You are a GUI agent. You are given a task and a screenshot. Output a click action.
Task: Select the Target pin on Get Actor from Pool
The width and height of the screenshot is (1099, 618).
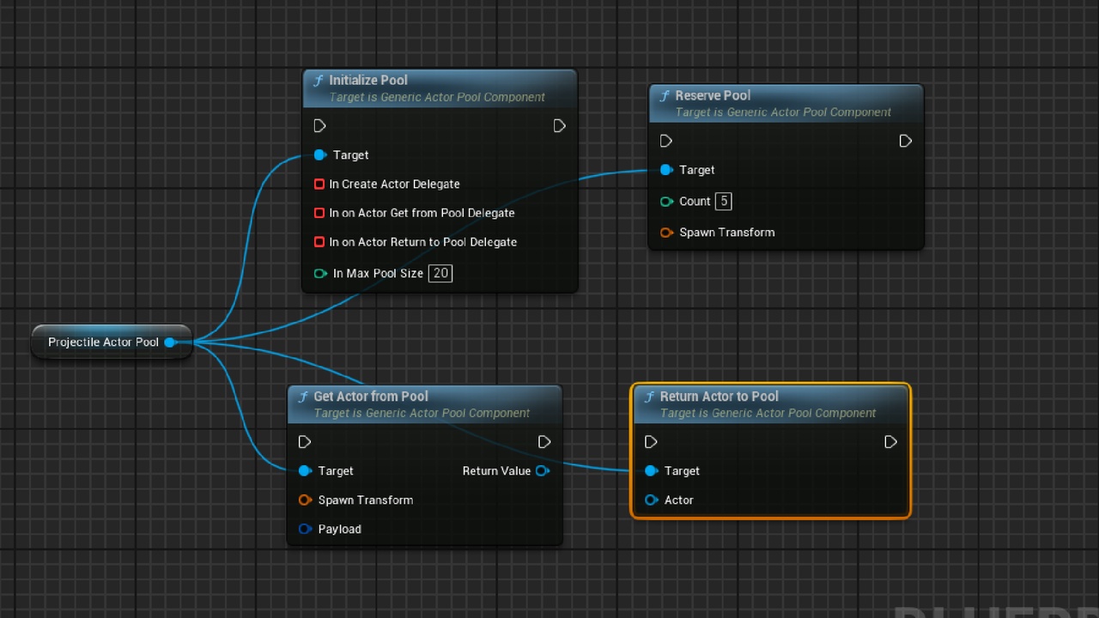pos(305,471)
